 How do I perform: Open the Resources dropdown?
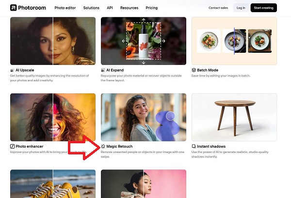pyautogui.click(x=129, y=8)
